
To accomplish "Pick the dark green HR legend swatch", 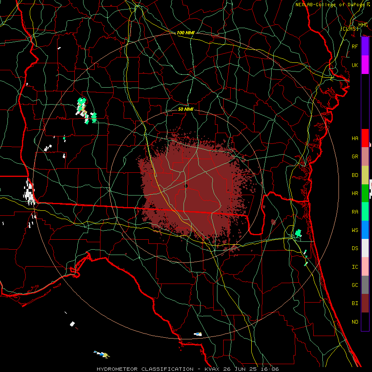I will pyautogui.click(x=365, y=193).
